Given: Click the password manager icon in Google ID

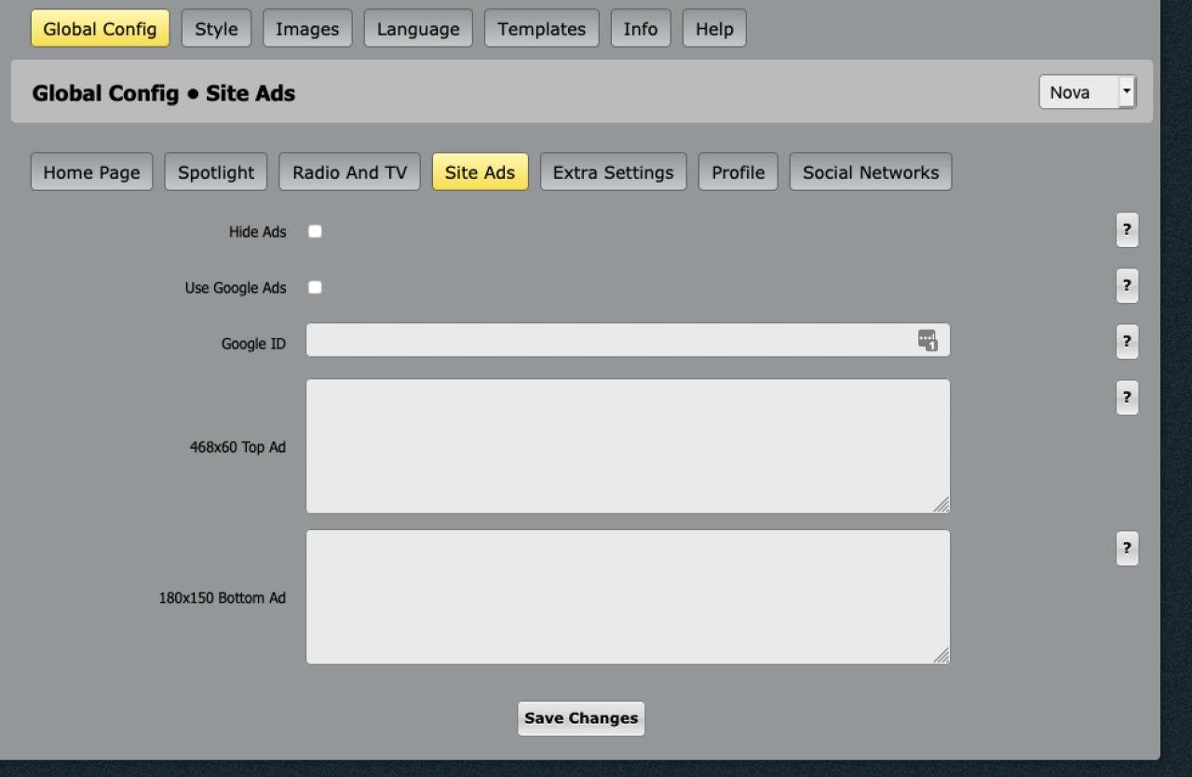Looking at the screenshot, I should pyautogui.click(x=927, y=340).
